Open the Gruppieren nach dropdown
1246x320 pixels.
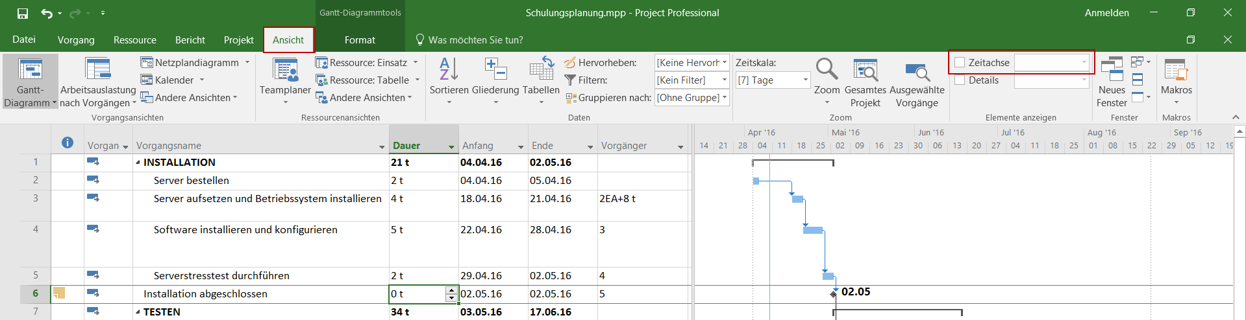pyautogui.click(x=724, y=98)
